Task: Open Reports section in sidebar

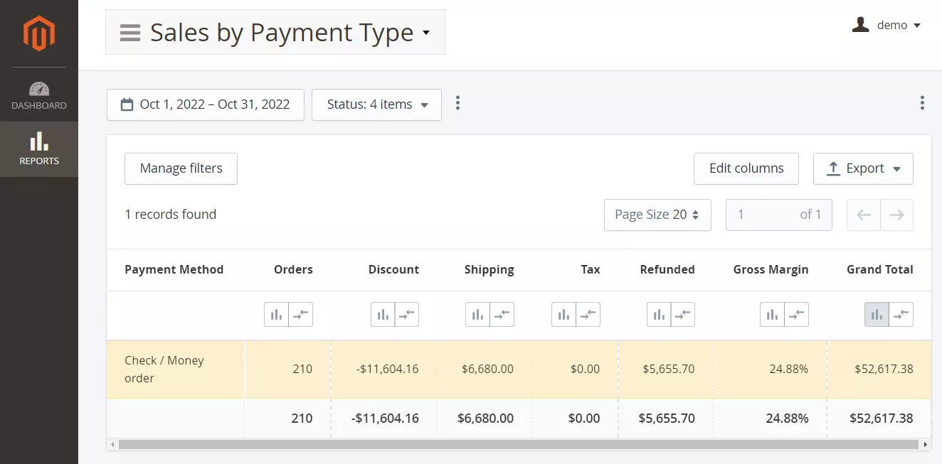Action: (39, 149)
